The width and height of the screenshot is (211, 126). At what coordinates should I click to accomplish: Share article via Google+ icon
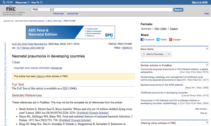point(171,40)
